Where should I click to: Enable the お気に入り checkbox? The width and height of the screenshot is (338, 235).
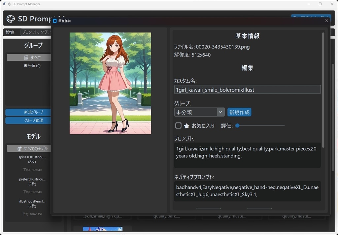178,125
